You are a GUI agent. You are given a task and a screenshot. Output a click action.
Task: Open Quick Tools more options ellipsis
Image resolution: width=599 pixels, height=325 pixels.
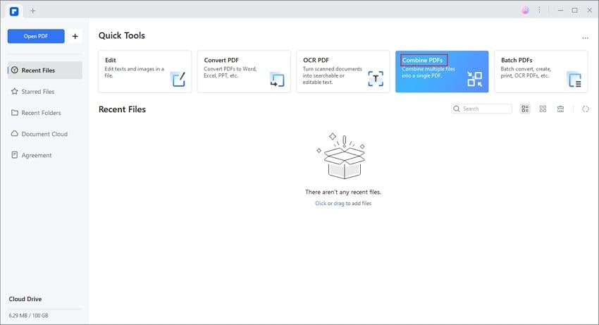(585, 38)
